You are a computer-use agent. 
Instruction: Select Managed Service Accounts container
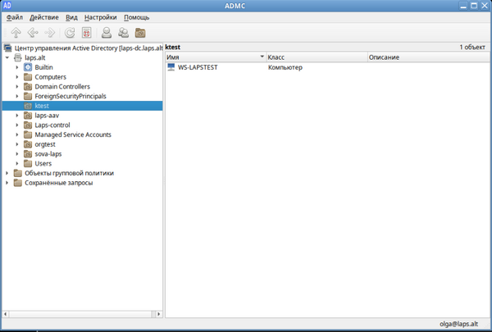(x=73, y=134)
